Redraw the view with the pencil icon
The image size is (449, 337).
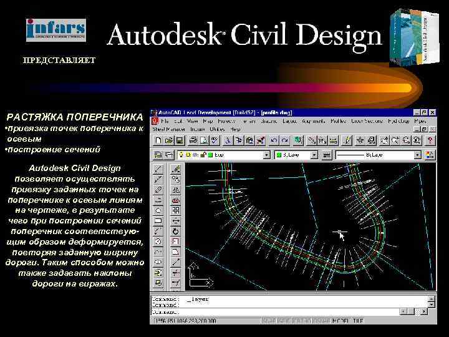[347, 140]
